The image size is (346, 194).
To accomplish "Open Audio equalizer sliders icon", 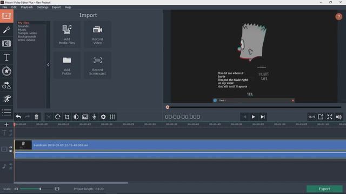I will pos(112,117).
